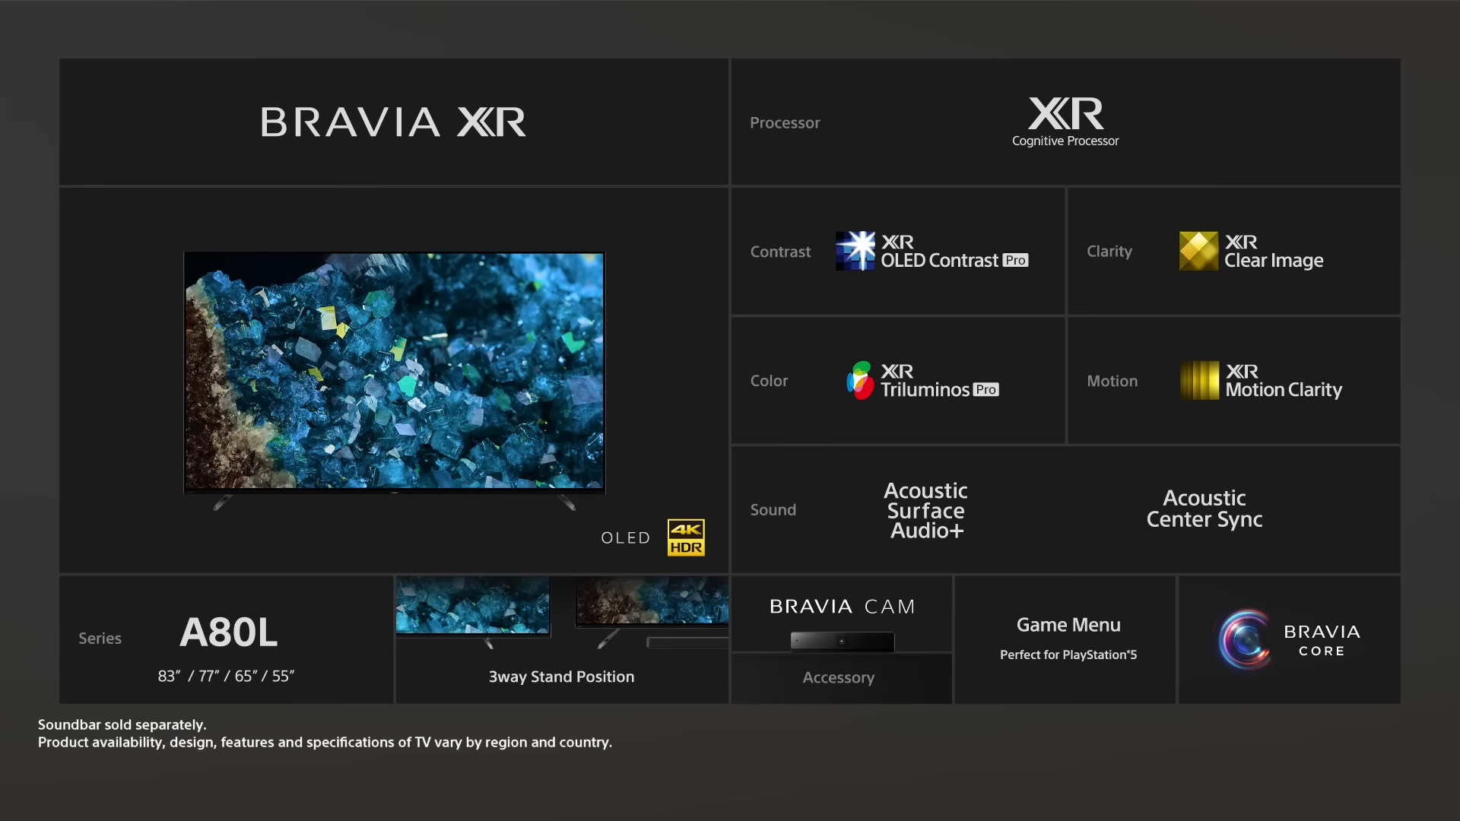Click the product availability disclaimer line

click(325, 742)
